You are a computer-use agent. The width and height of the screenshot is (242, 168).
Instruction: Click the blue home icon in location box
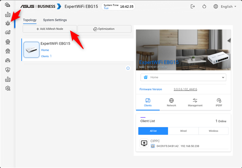146,77
